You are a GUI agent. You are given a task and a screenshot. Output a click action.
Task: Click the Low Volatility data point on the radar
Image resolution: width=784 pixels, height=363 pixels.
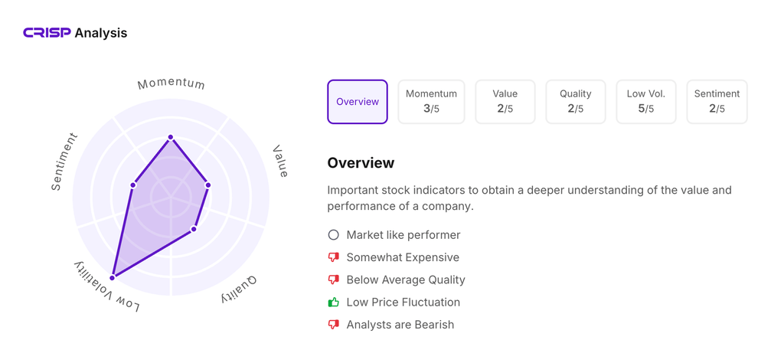[113, 277]
